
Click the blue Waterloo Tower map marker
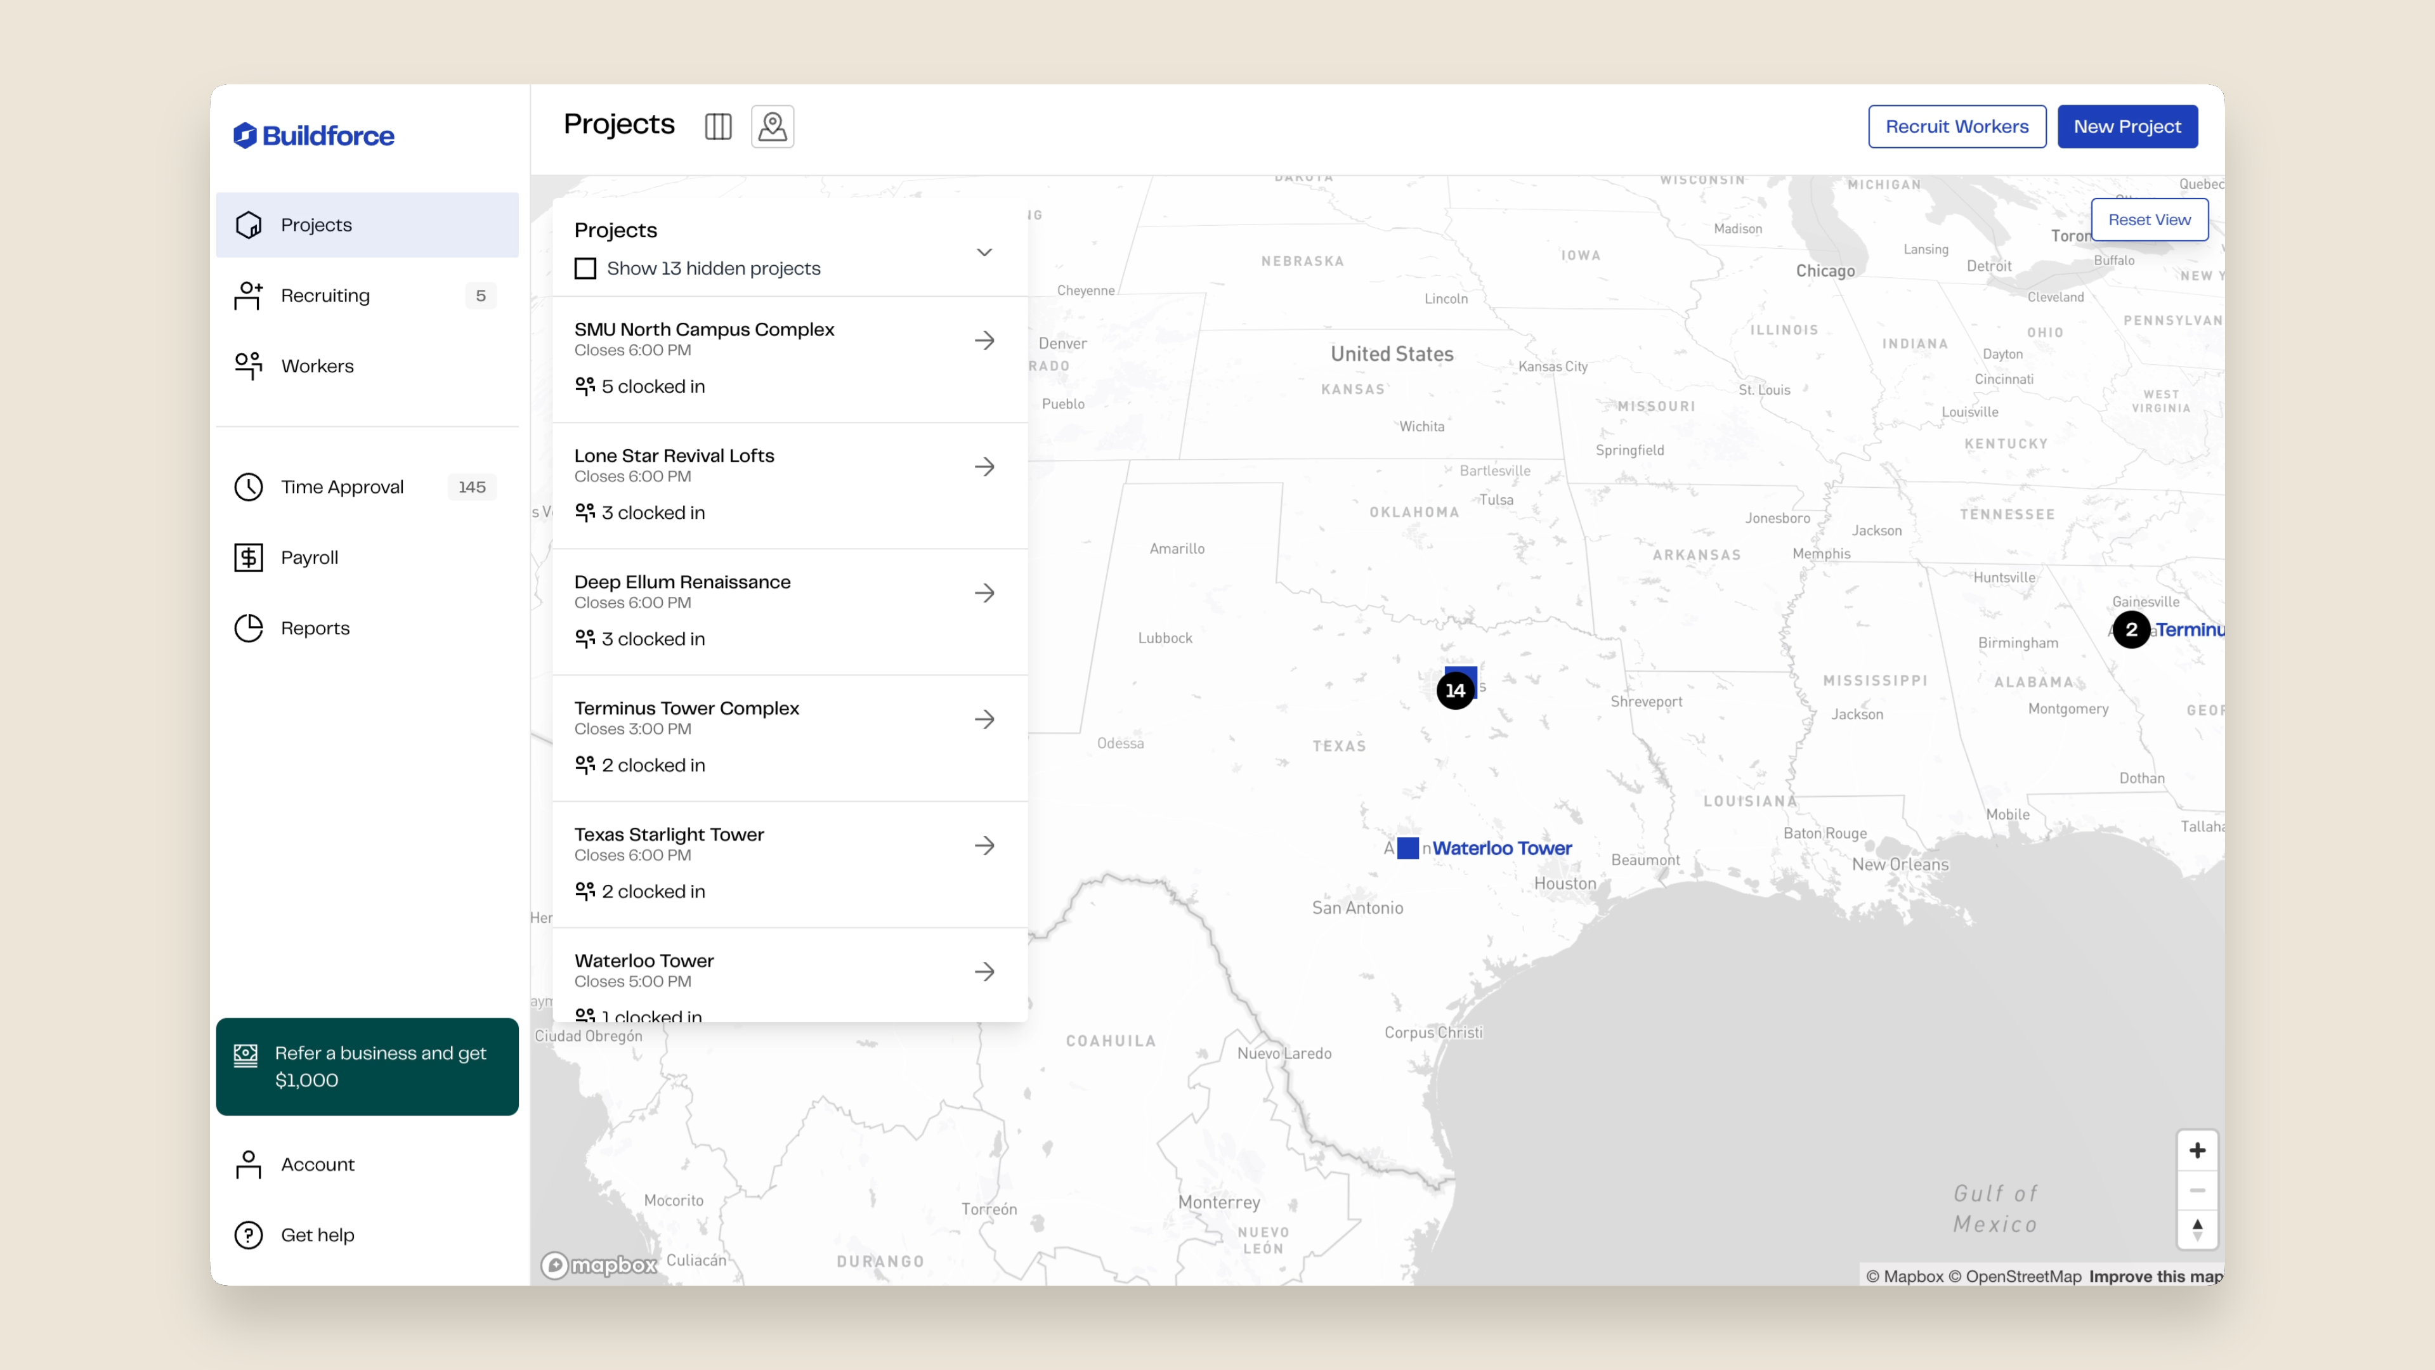pos(1407,848)
